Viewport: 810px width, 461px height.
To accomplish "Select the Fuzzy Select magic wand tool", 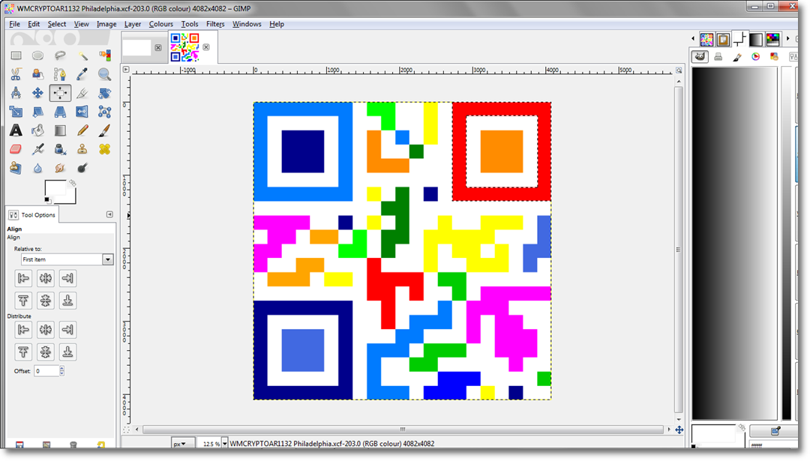I will [82, 55].
